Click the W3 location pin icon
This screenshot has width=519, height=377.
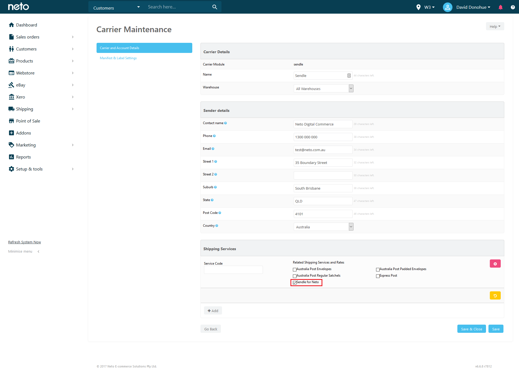tap(418, 7)
